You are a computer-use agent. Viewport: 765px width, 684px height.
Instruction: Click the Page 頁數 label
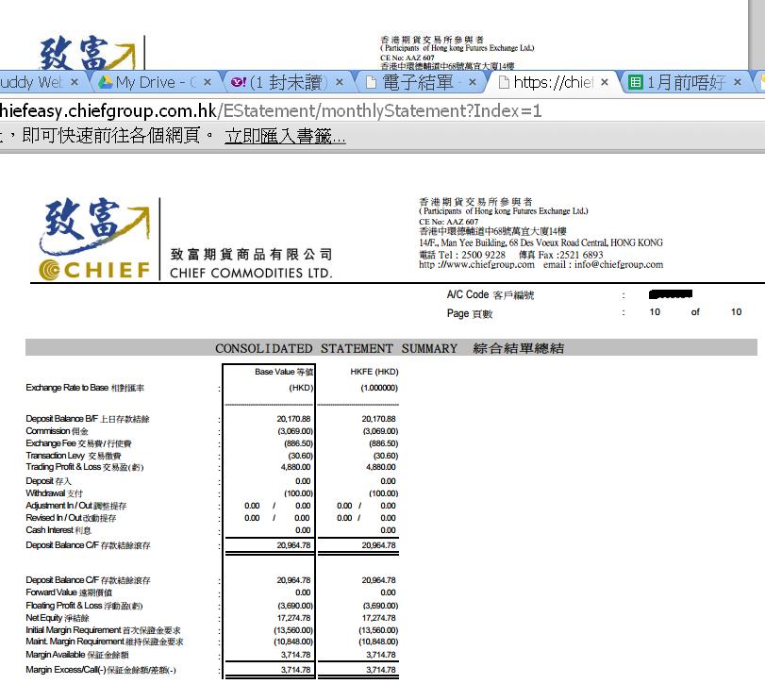point(470,314)
